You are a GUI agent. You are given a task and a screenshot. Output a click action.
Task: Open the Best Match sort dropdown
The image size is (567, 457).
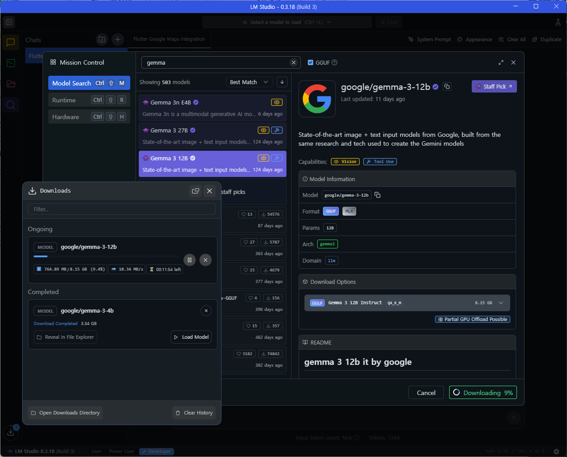point(249,82)
